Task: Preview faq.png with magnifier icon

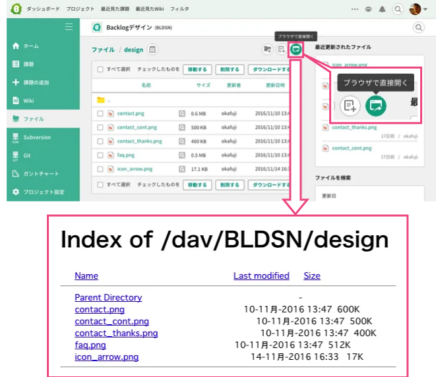Action: (x=182, y=155)
